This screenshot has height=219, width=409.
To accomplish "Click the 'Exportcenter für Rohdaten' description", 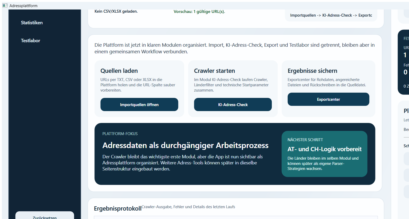I will coord(327,82).
